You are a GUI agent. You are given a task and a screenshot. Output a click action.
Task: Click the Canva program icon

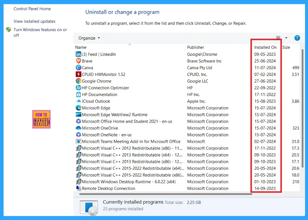(78, 67)
